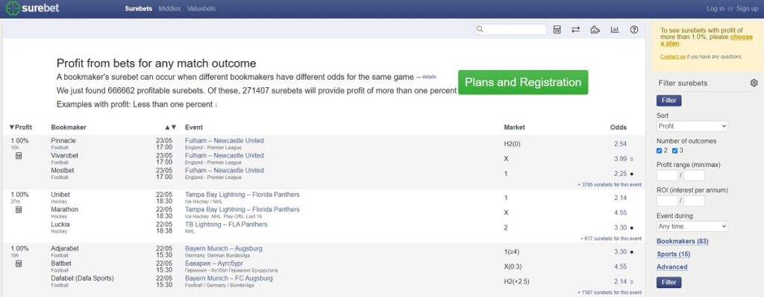The width and height of the screenshot is (764, 297).
Task: Click the Profit range minimum field
Action: point(667,175)
